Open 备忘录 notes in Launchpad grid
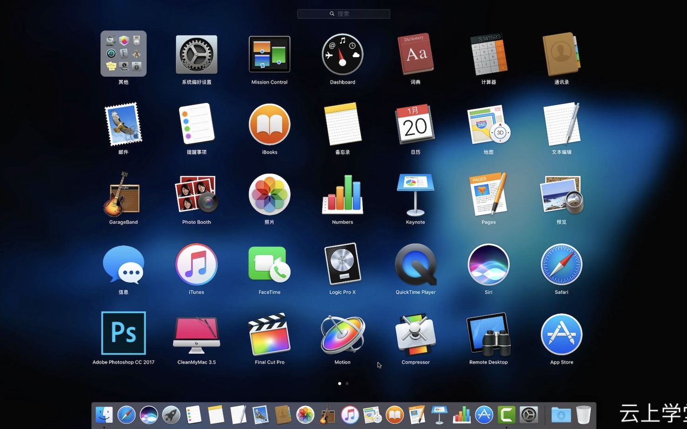 (342, 124)
